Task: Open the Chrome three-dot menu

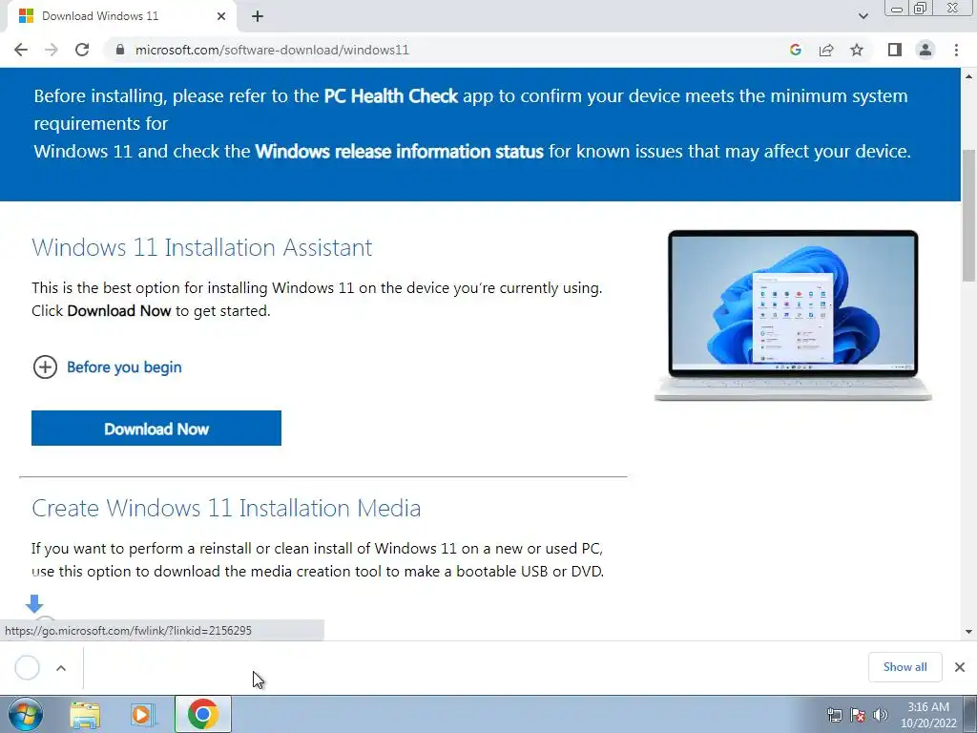Action: (x=956, y=50)
